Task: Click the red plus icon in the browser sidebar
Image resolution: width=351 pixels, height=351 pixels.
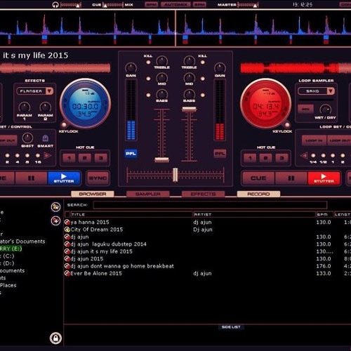Action: tap(55, 220)
